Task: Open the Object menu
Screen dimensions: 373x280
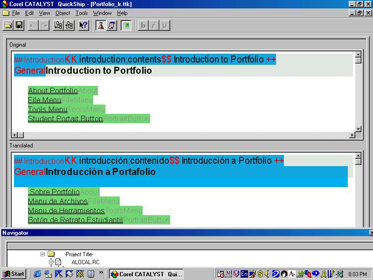Action: pyautogui.click(x=63, y=13)
